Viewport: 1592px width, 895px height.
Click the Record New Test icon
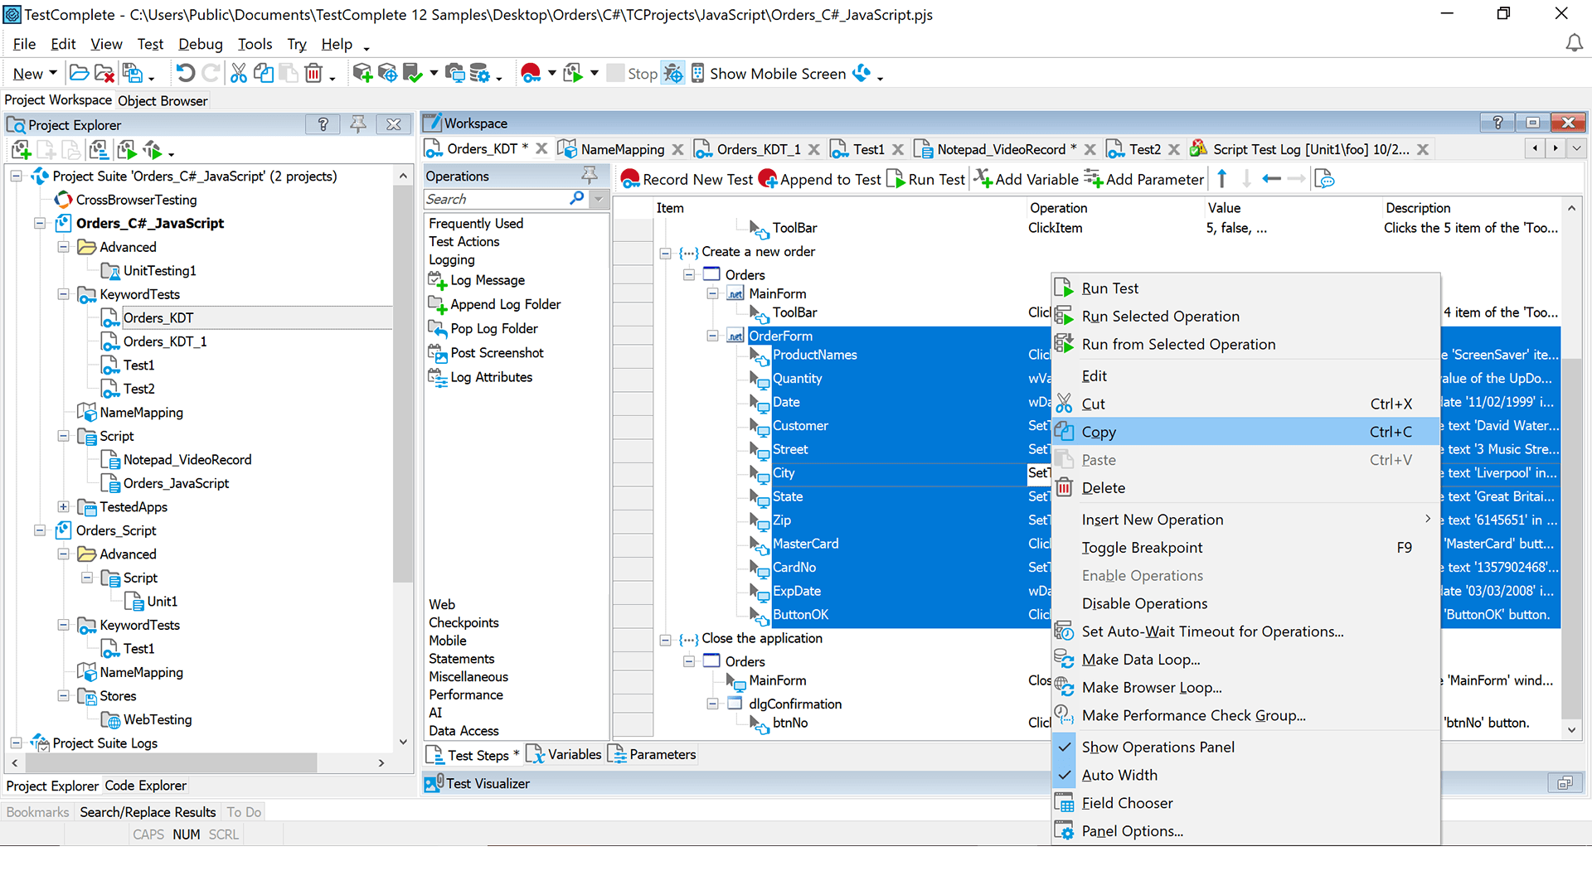click(630, 179)
